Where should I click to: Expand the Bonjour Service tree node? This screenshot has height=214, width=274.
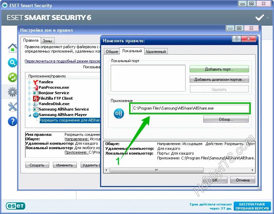[29, 93]
